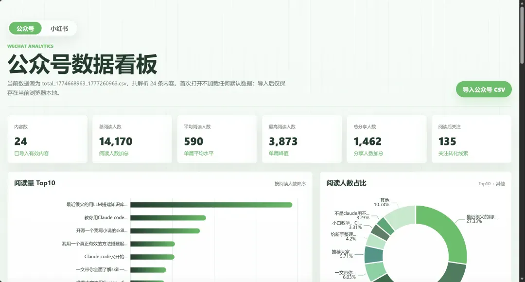Image resolution: width=525 pixels, height=282 pixels.
Task: Click the axis label Claude code又开始…
Action: 106,257
